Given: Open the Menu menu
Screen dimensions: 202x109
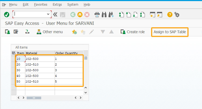Looking at the screenshot, I should click(x=13, y=5).
